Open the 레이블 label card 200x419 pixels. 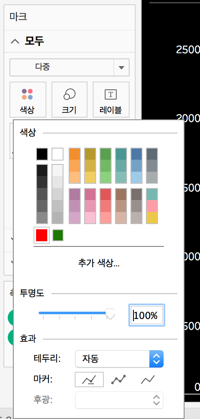click(111, 100)
